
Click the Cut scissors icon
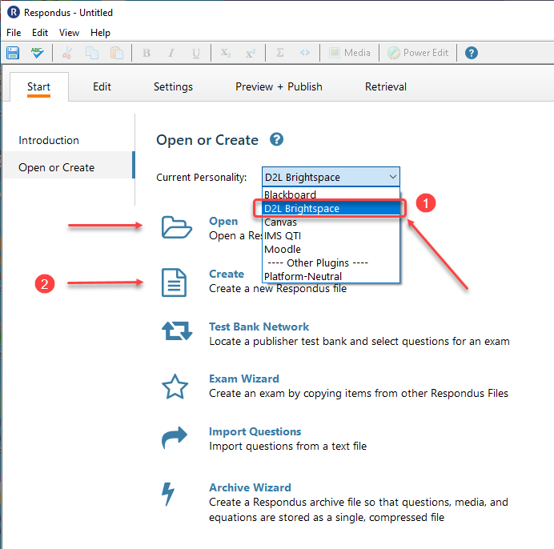tap(66, 53)
